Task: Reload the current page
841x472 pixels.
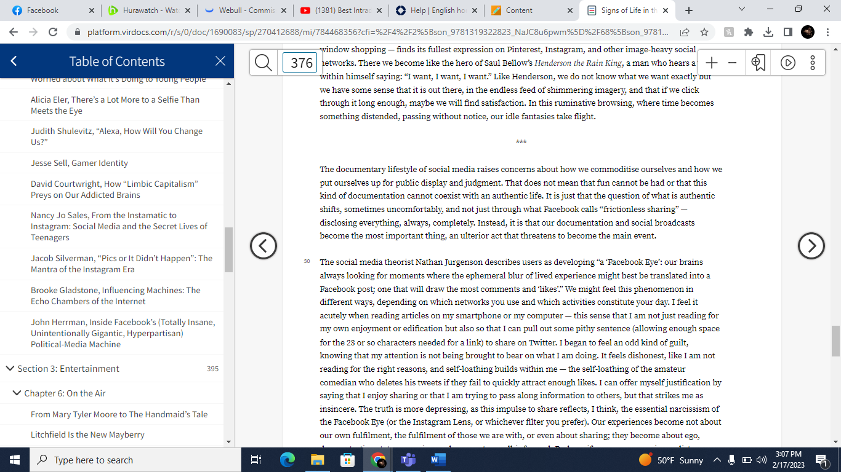Action: (53, 32)
